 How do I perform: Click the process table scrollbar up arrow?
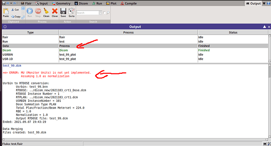click(x=269, y=36)
